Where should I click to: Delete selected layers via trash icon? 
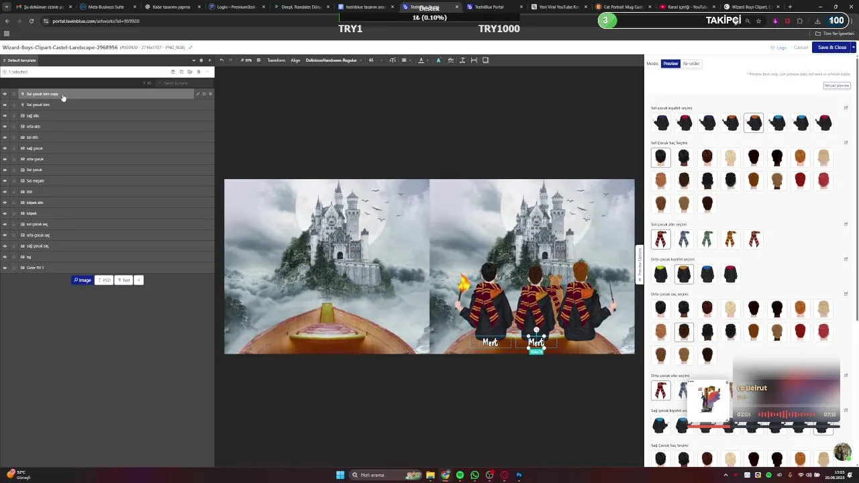(x=198, y=72)
